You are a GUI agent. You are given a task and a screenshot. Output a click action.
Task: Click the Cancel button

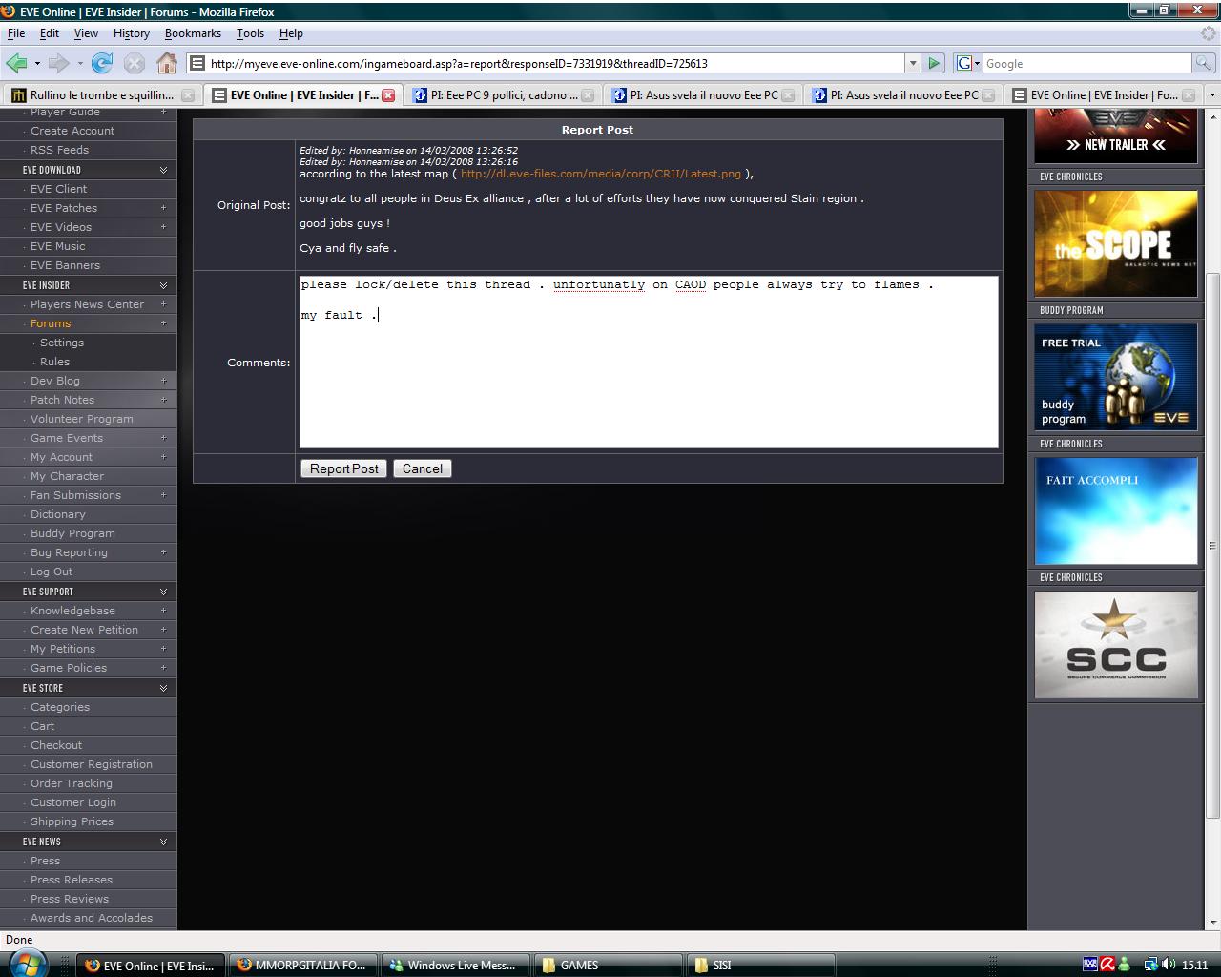click(x=423, y=468)
